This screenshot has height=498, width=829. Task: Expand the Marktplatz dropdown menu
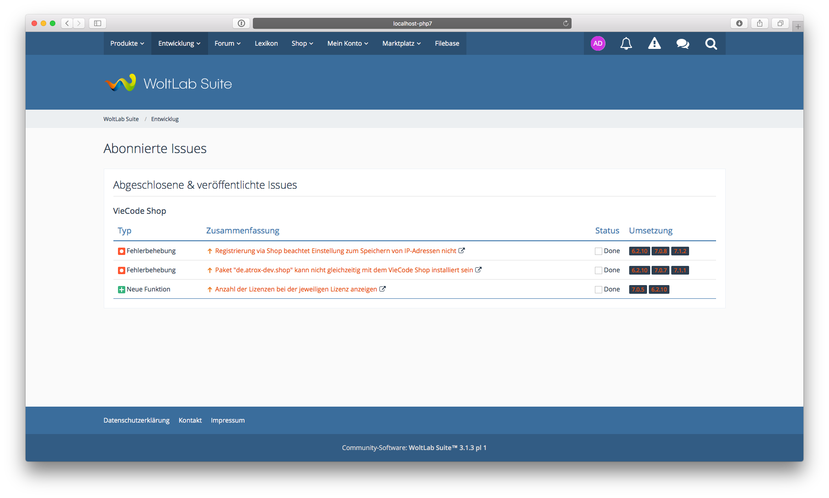[401, 43]
